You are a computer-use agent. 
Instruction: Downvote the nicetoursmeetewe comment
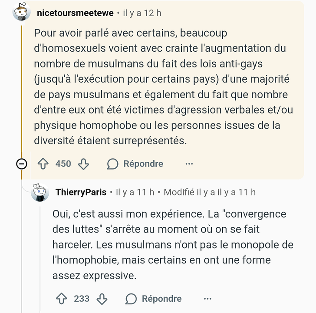(83, 164)
